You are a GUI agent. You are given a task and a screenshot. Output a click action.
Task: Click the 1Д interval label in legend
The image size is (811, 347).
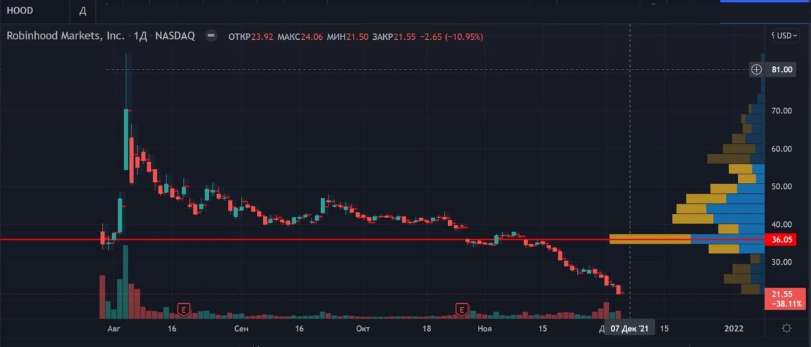[140, 36]
